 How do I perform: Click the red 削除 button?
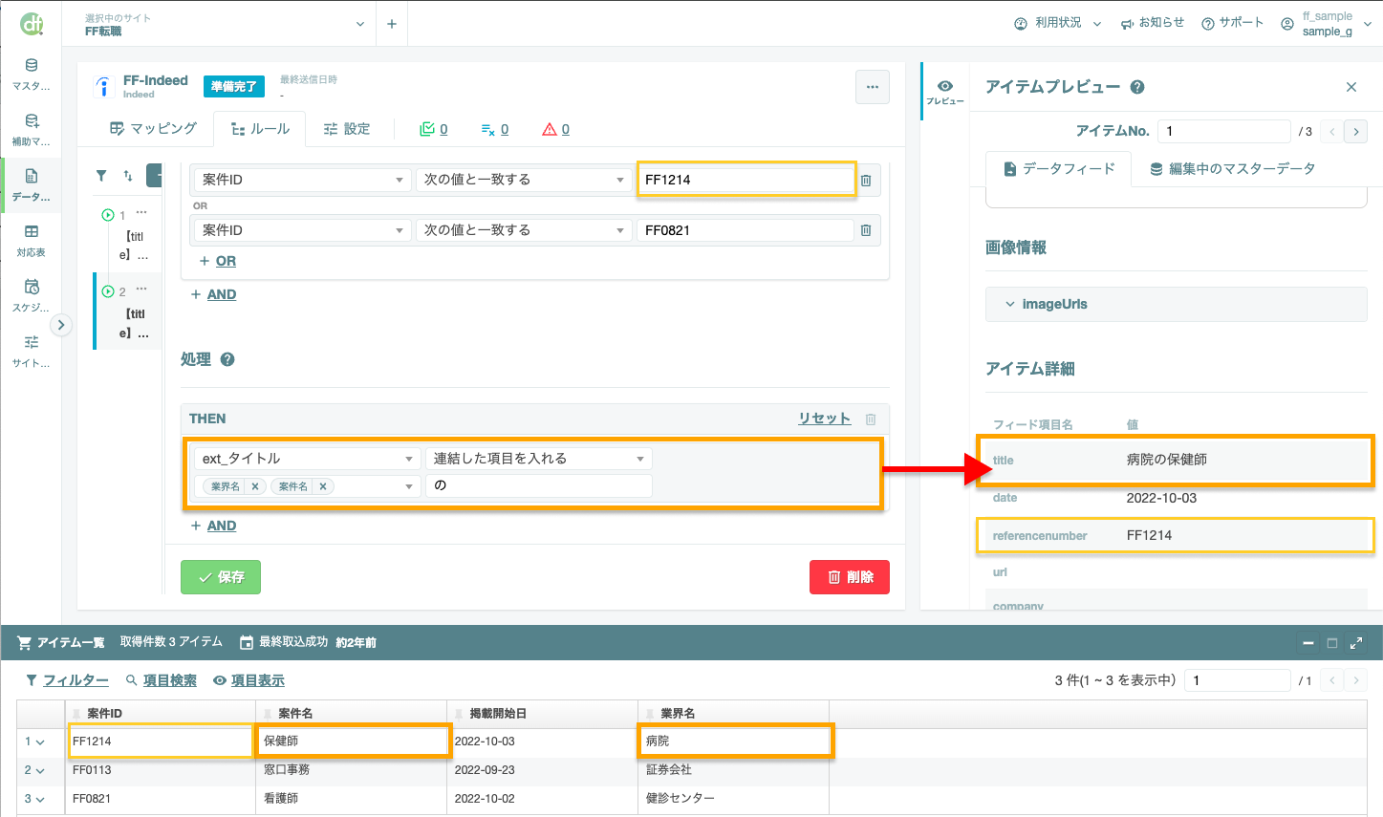pyautogui.click(x=850, y=577)
